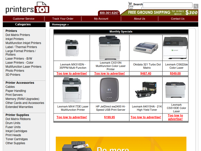
Task: Click Lexmark 64015HA toner price link
Action: 146,117
